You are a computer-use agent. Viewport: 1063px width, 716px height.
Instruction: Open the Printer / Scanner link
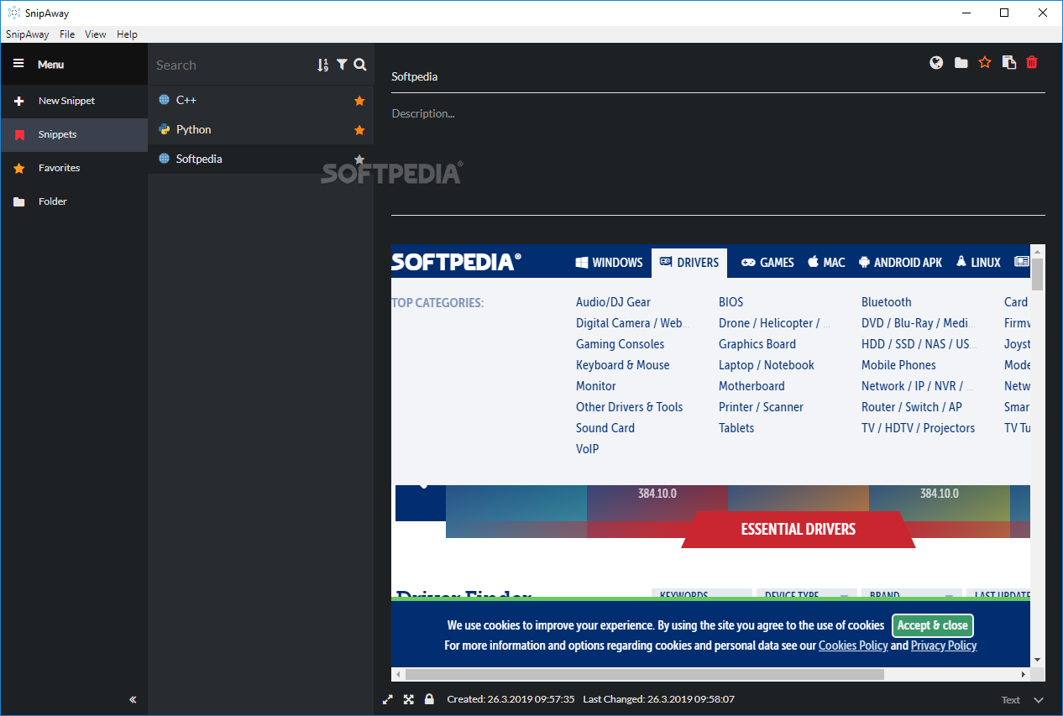pyautogui.click(x=761, y=407)
